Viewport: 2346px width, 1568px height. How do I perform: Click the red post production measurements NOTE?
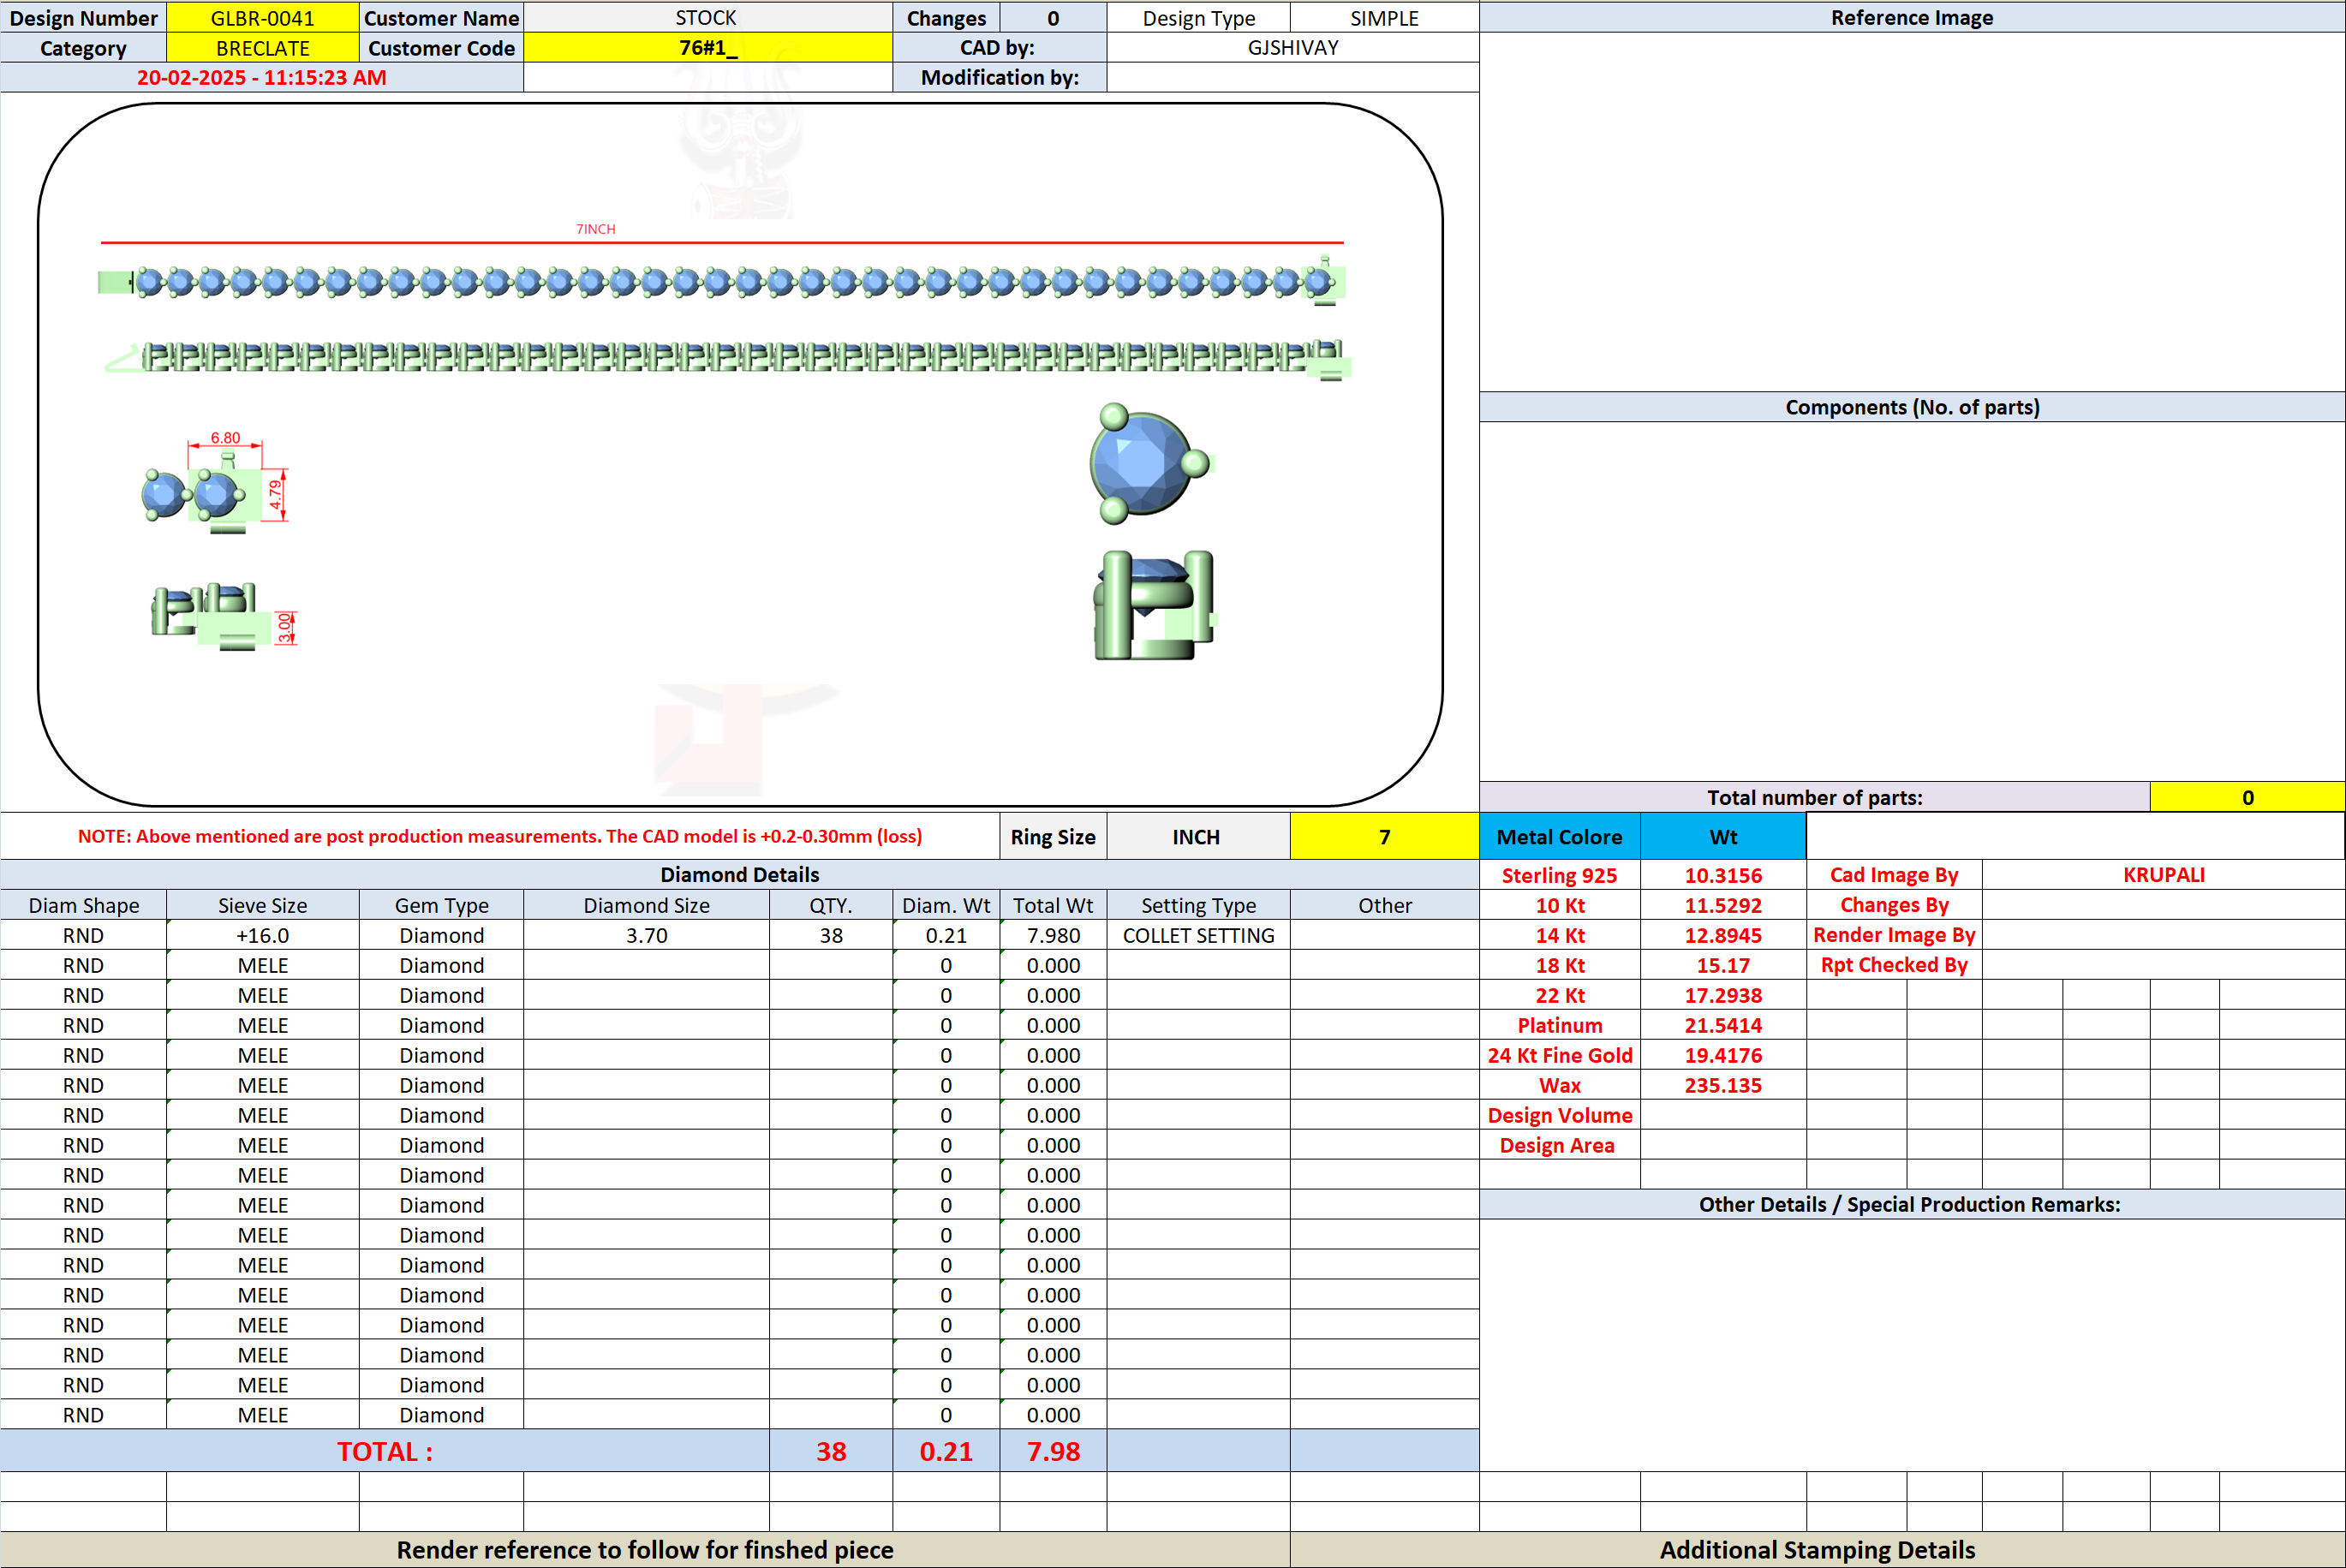coord(500,836)
